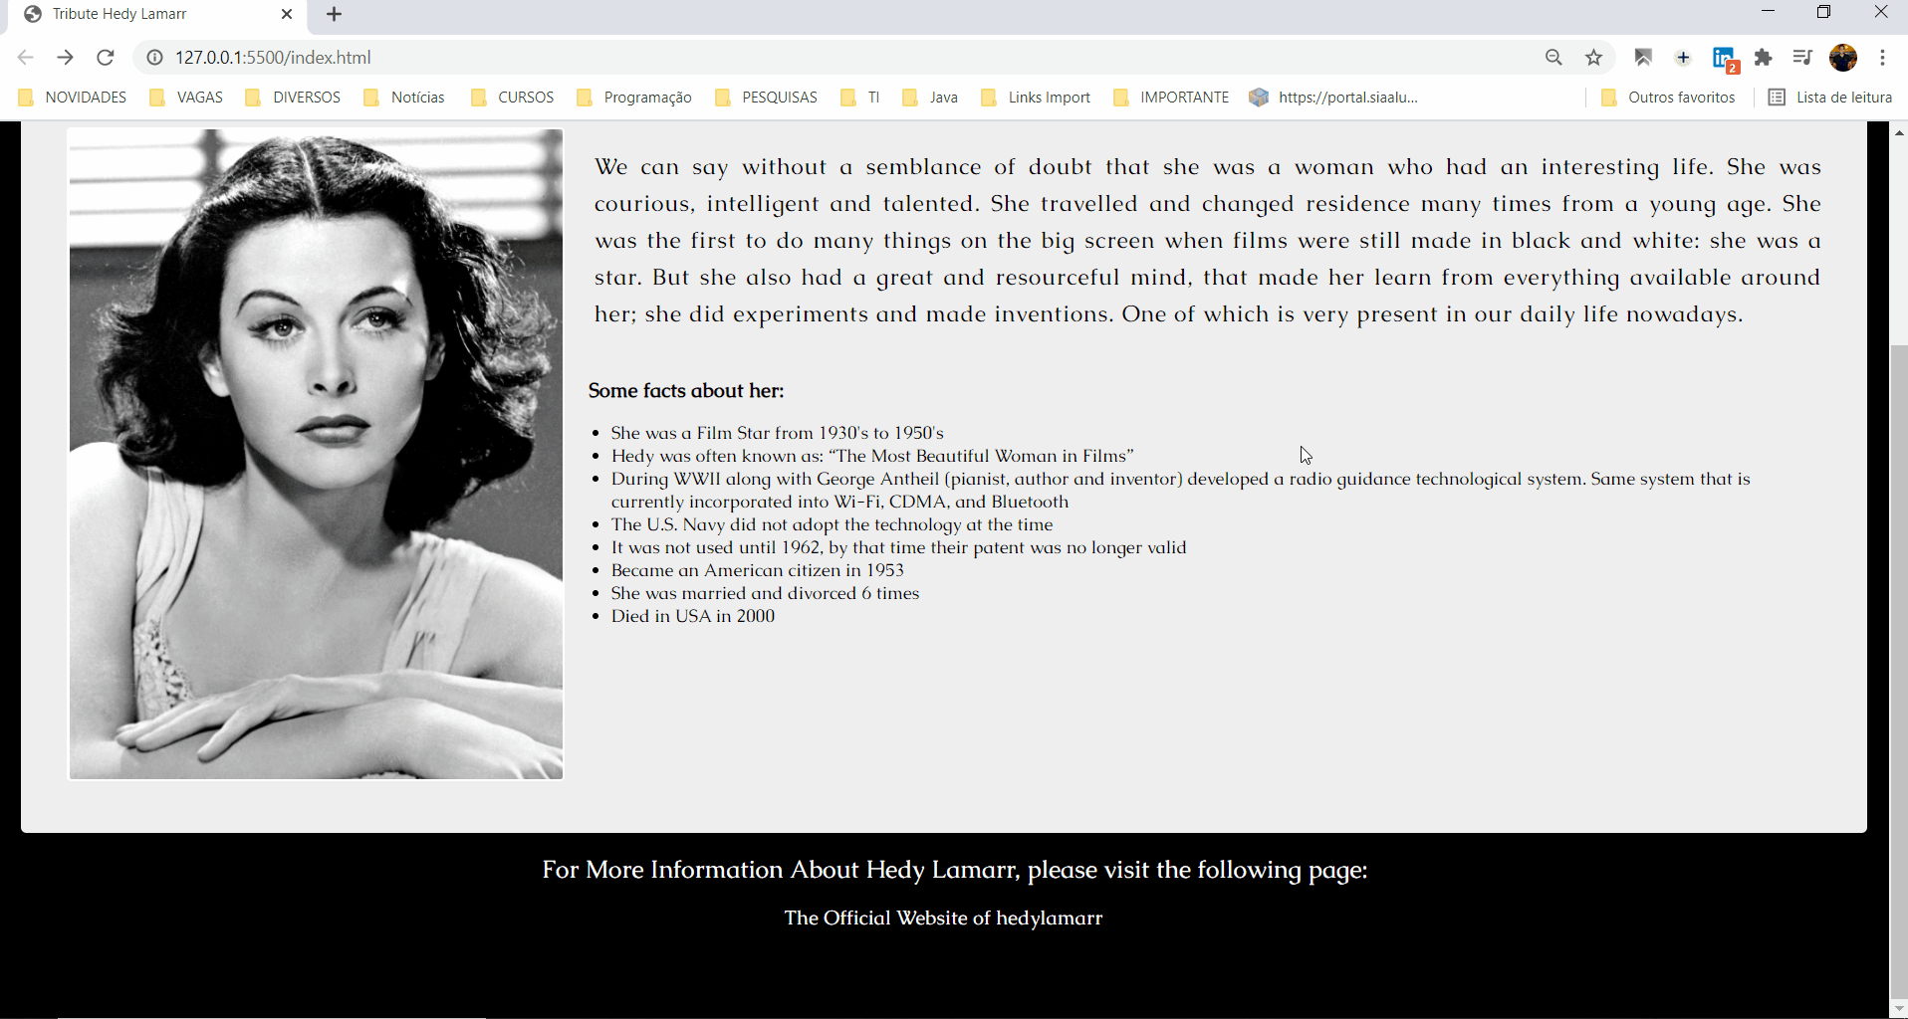Click 'She was a Film Star' list item
Screen dimensions: 1908x1019
(x=777, y=433)
